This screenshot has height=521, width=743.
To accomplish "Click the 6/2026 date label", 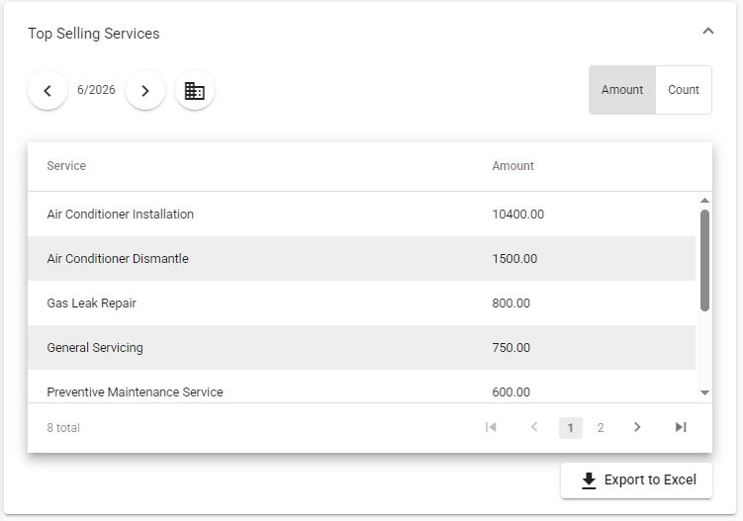I will [96, 90].
